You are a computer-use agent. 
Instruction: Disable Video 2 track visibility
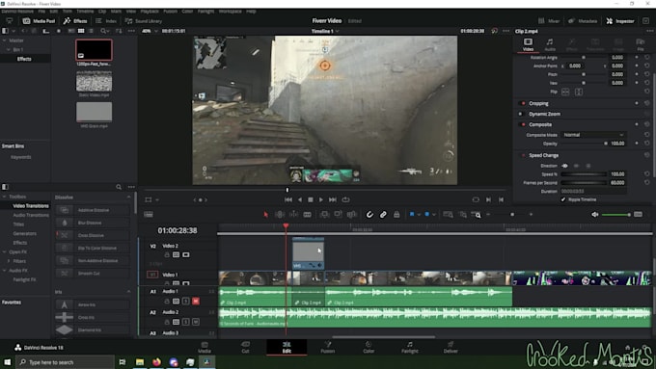pos(186,254)
